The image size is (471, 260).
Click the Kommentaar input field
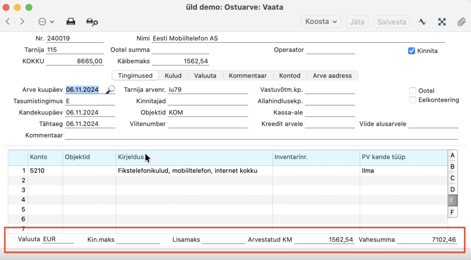click(261, 135)
